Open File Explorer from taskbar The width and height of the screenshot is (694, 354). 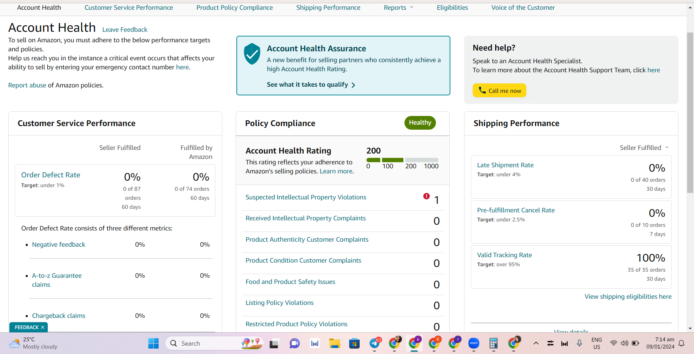(x=334, y=344)
